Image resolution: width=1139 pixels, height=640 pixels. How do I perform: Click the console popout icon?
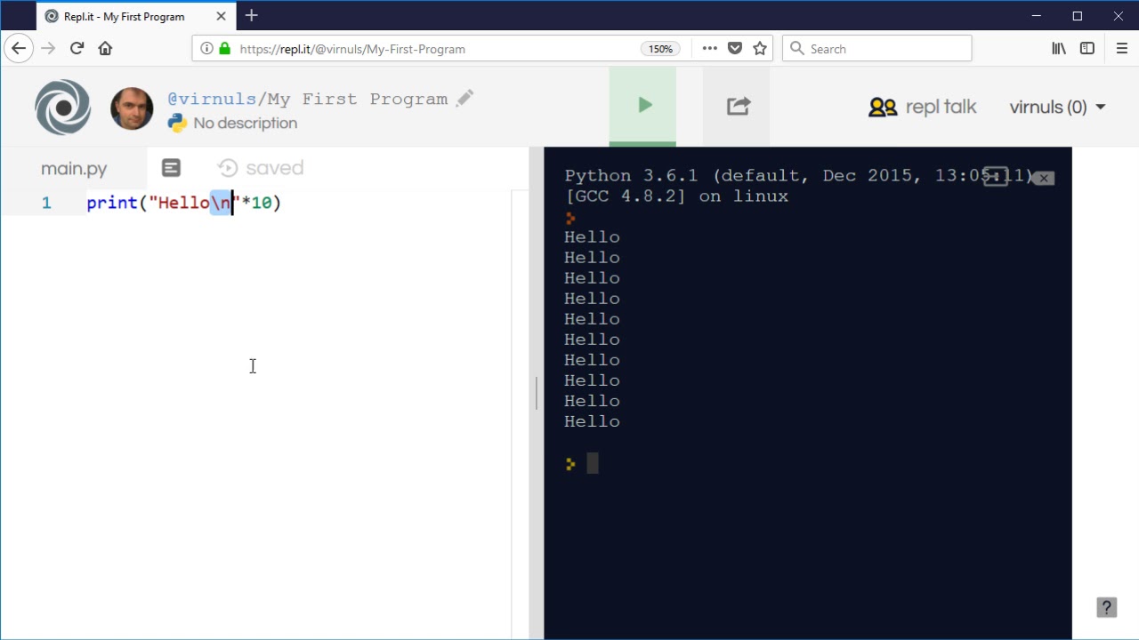click(996, 176)
